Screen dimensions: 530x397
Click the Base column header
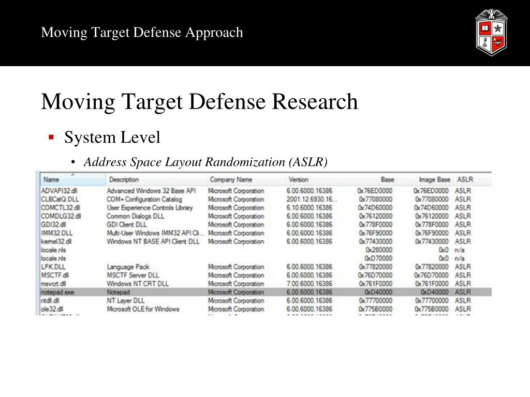pos(370,179)
